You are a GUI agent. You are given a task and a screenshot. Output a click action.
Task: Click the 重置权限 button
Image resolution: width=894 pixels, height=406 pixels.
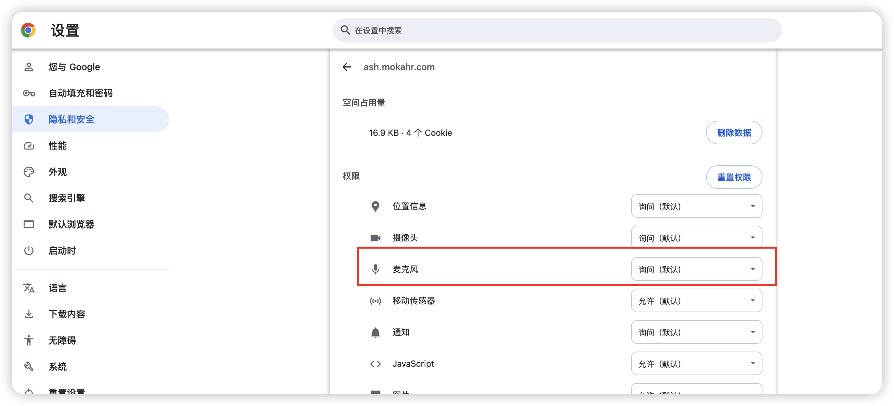click(x=734, y=177)
